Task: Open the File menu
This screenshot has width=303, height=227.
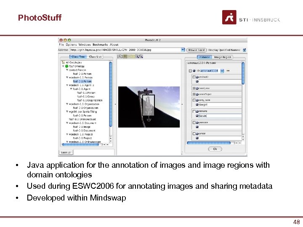Action: coord(61,45)
